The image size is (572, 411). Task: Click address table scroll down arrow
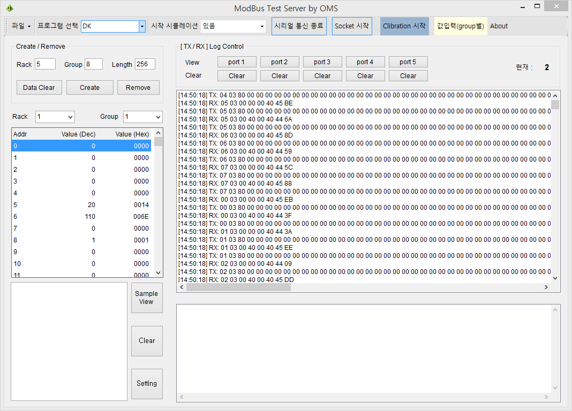[159, 272]
